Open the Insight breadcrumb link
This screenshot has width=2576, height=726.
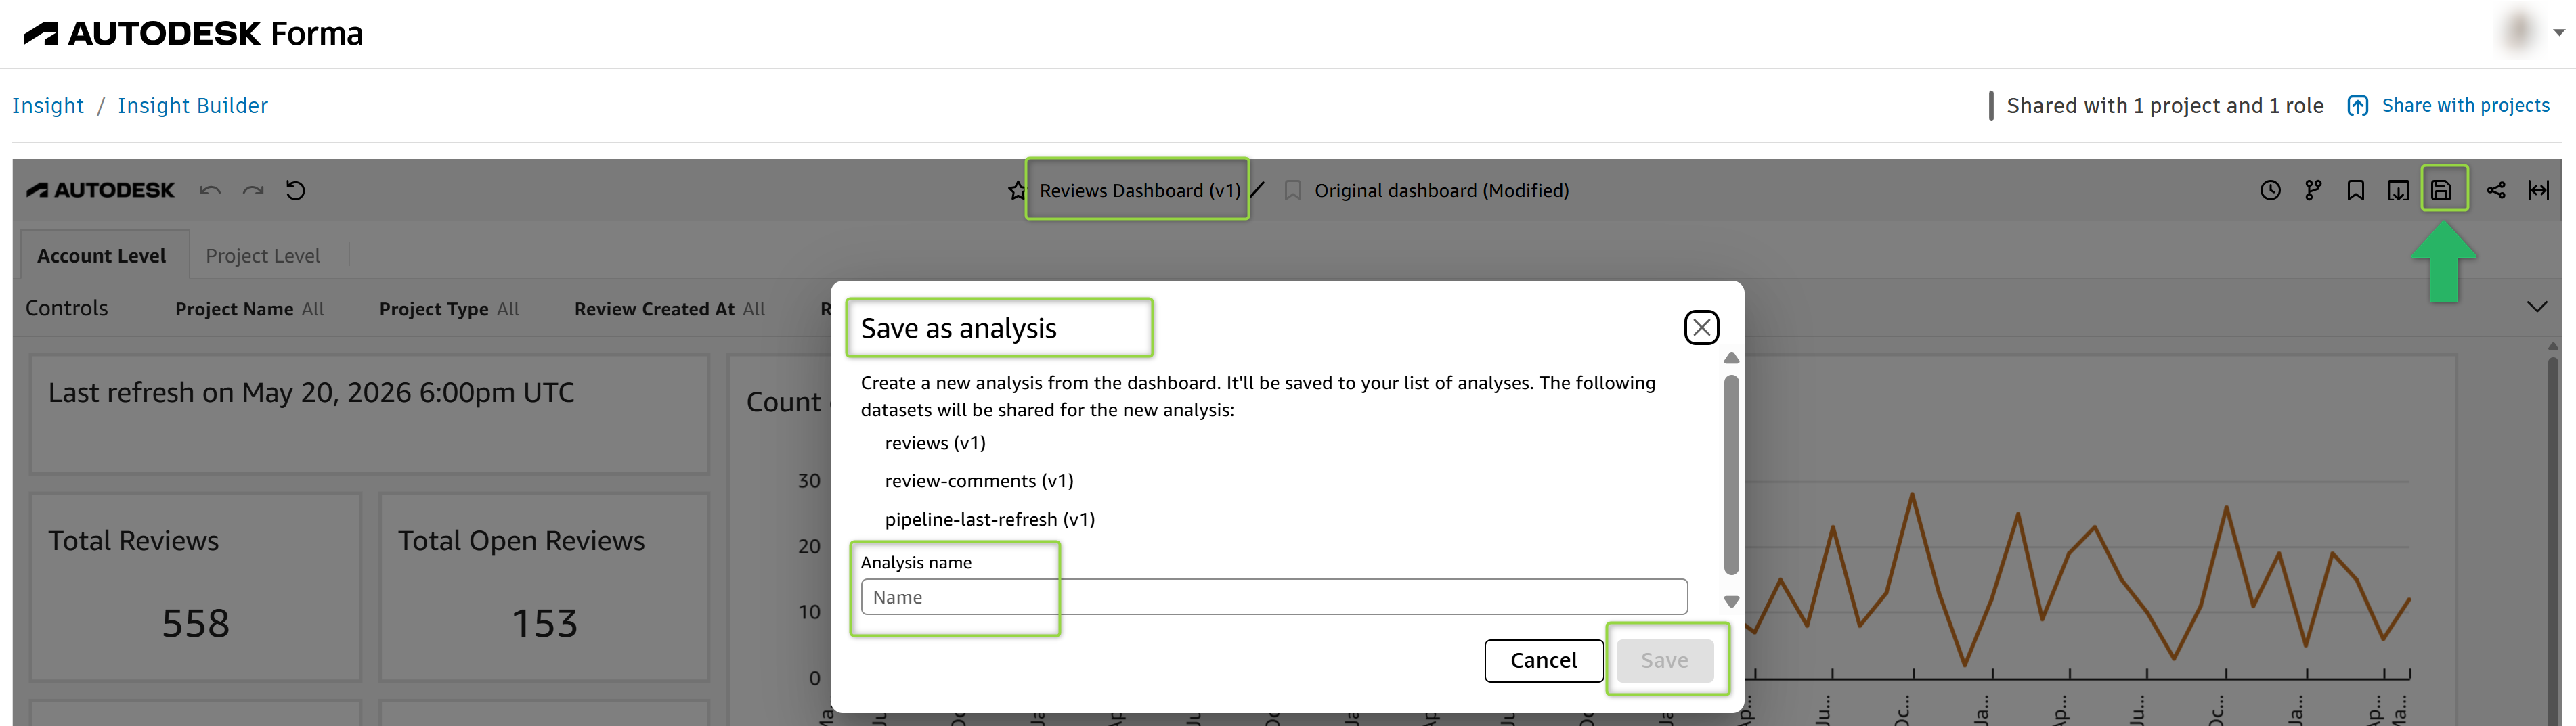[48, 106]
